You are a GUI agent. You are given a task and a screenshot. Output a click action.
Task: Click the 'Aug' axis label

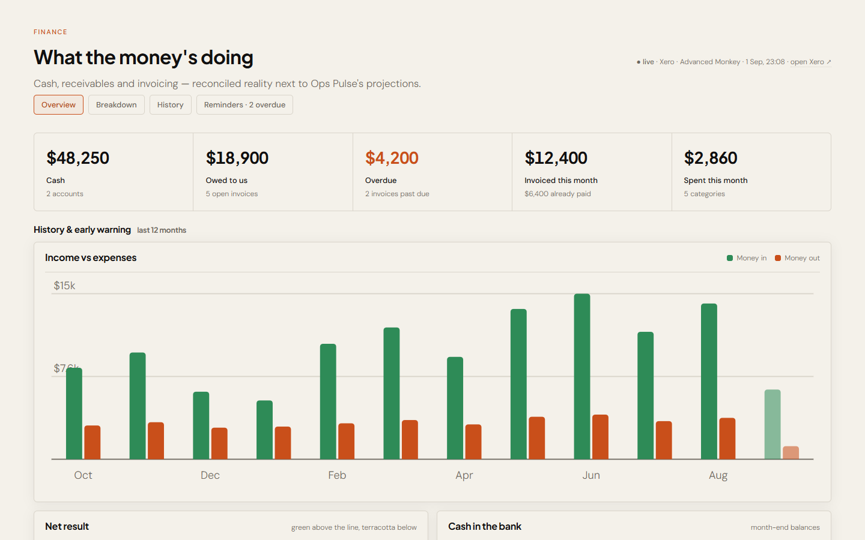(718, 475)
